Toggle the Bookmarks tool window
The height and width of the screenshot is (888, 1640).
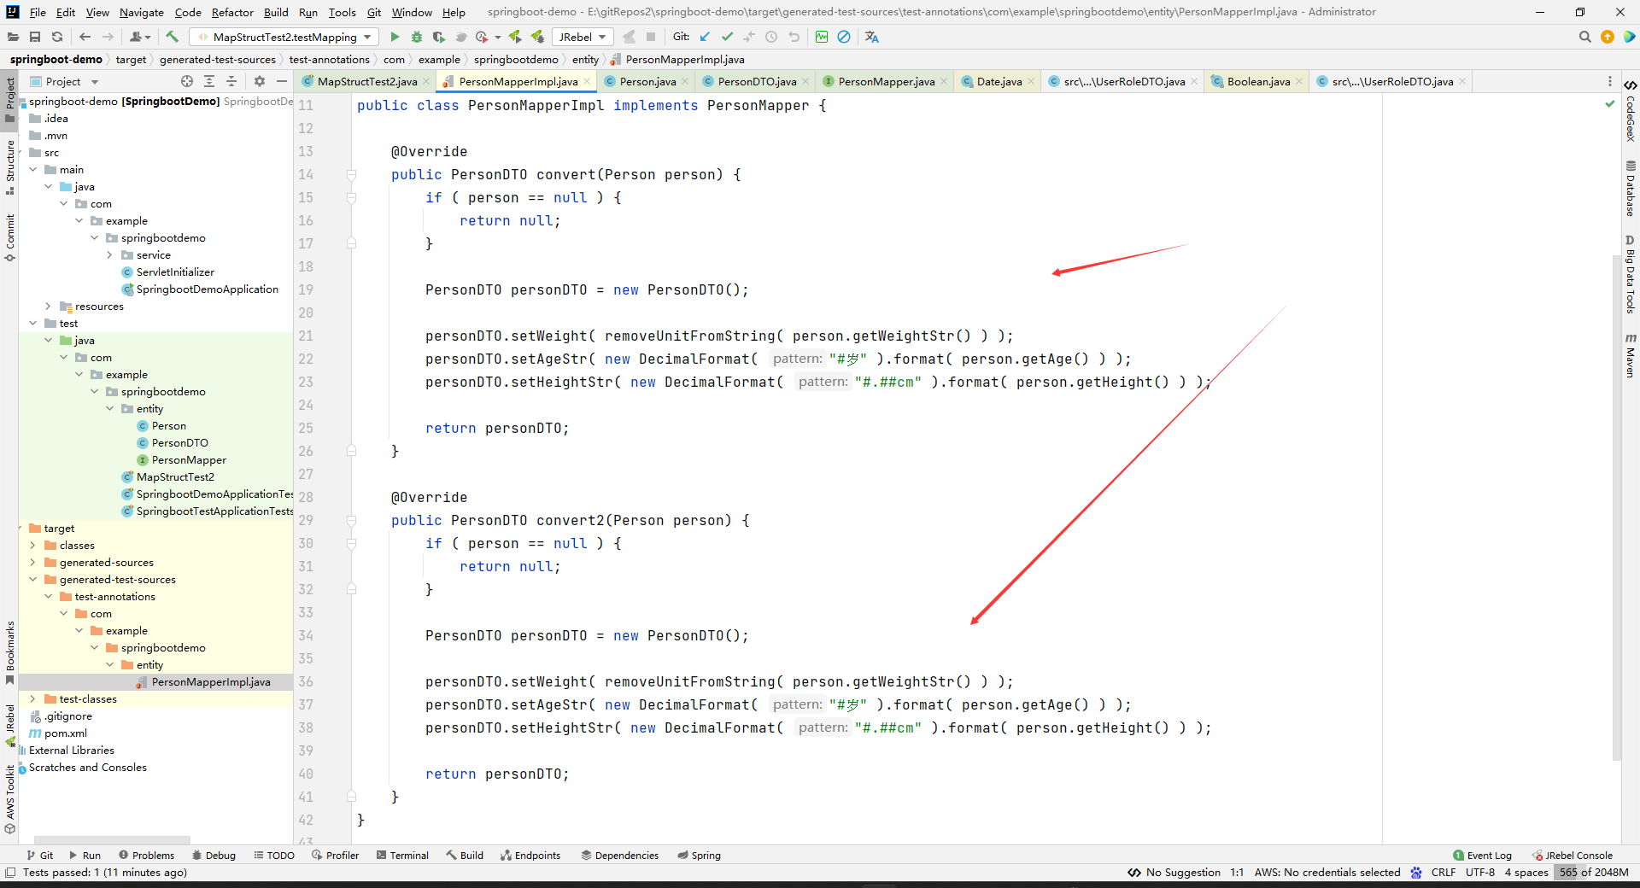tap(10, 652)
